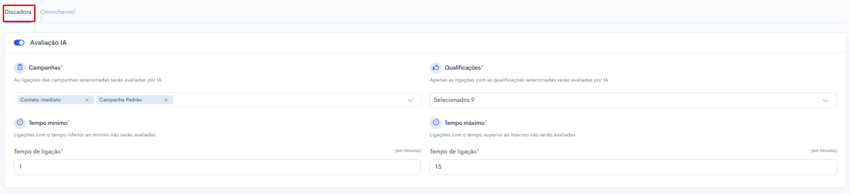Screen dimensions: 850x194
Task: Click empty area in Campanhas select box
Action: 288,100
